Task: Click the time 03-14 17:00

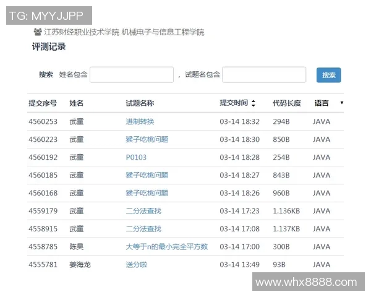Action: (239, 246)
